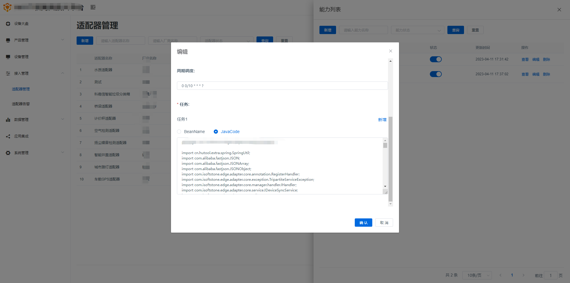Open the 适配器状态 dropdown filter
Viewport: 570px width, 283px height.
227,40
